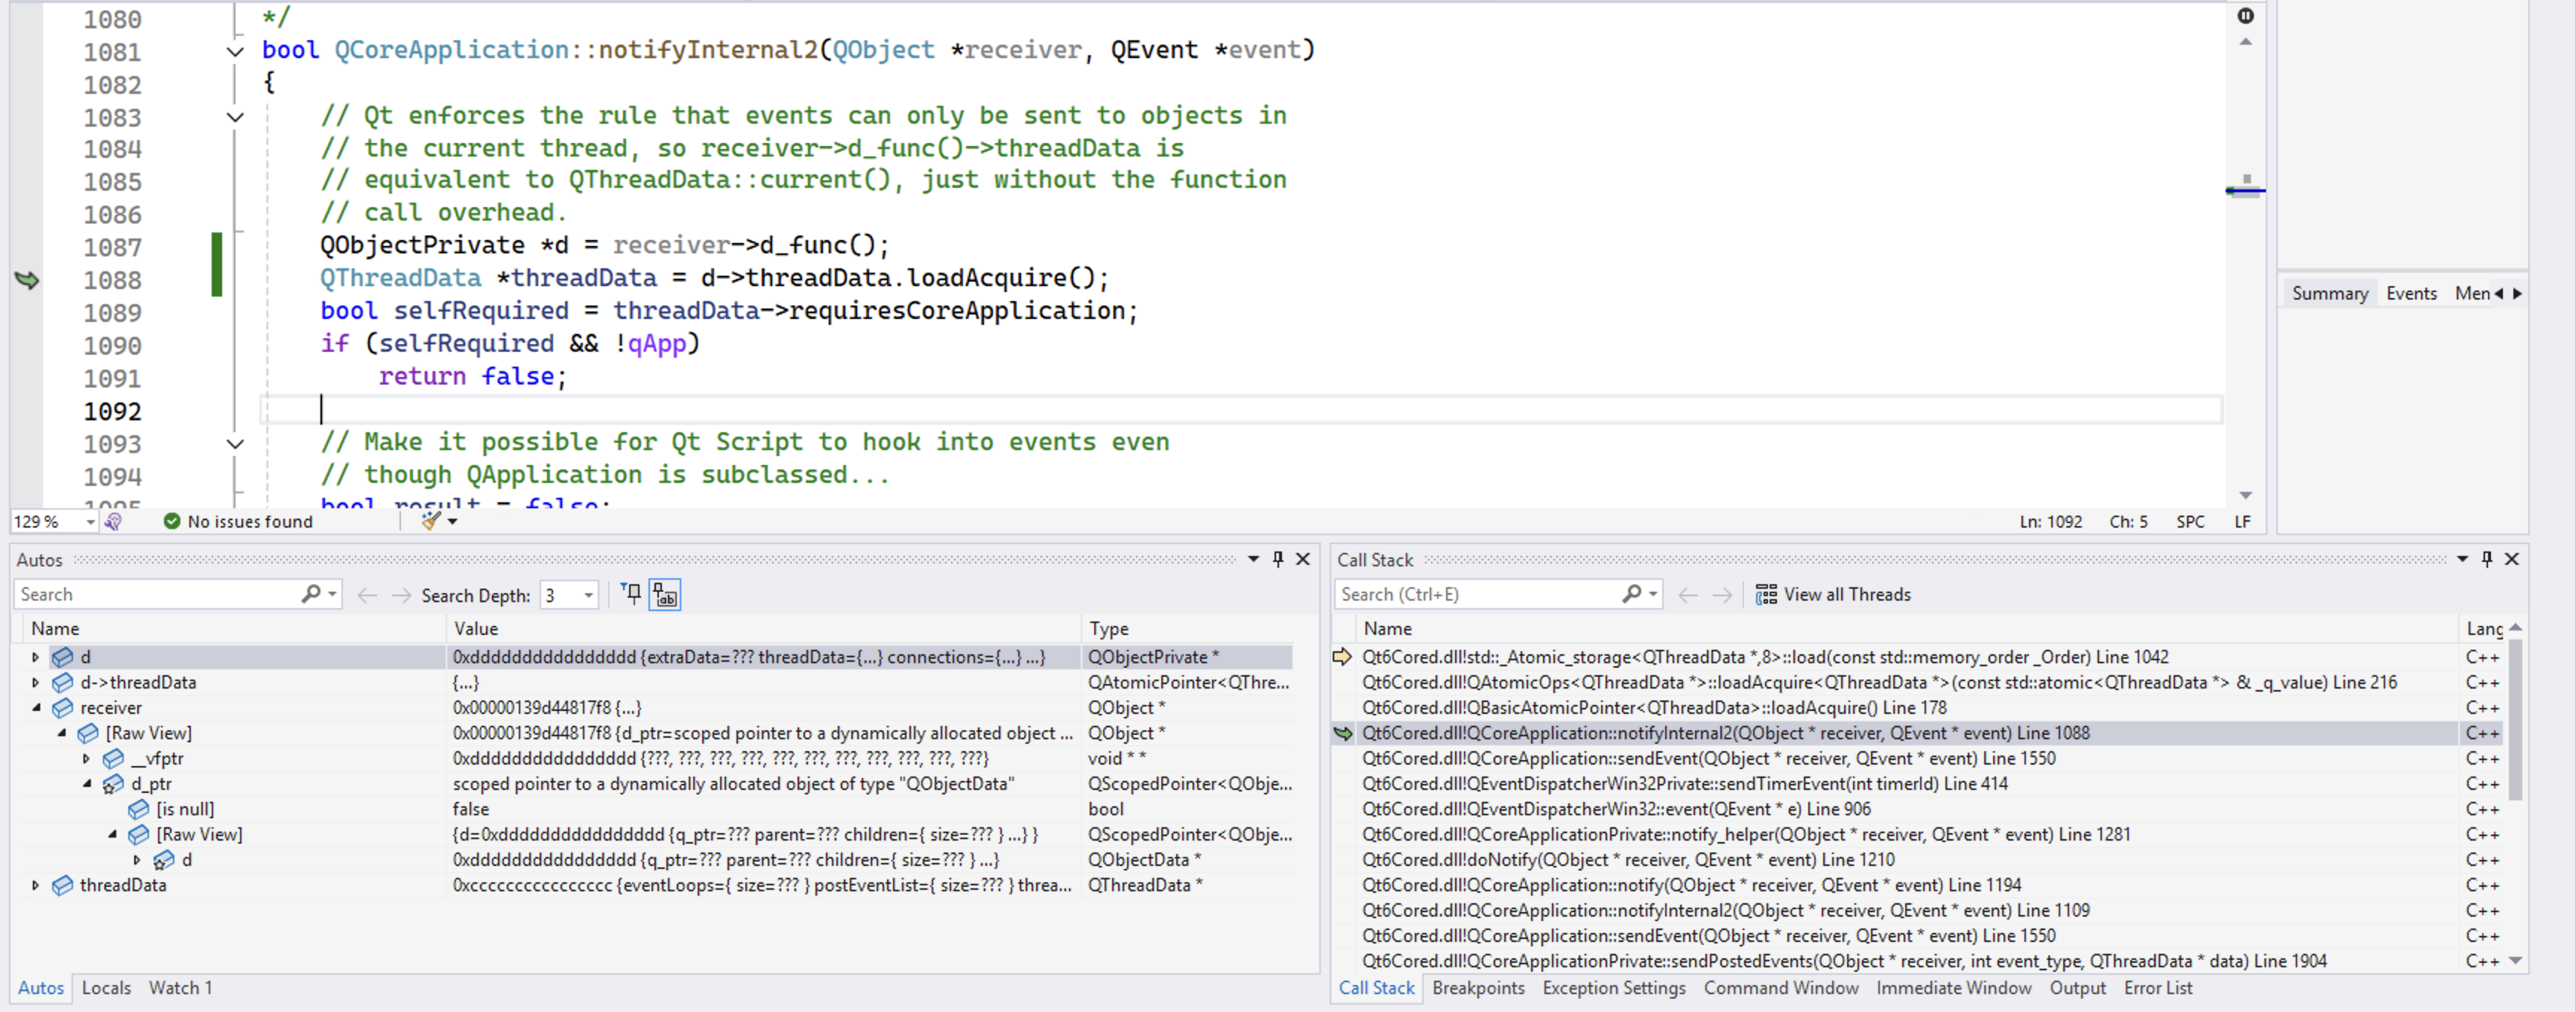Fold the comment block at line 1093
The image size is (2576, 1012).
click(x=235, y=443)
